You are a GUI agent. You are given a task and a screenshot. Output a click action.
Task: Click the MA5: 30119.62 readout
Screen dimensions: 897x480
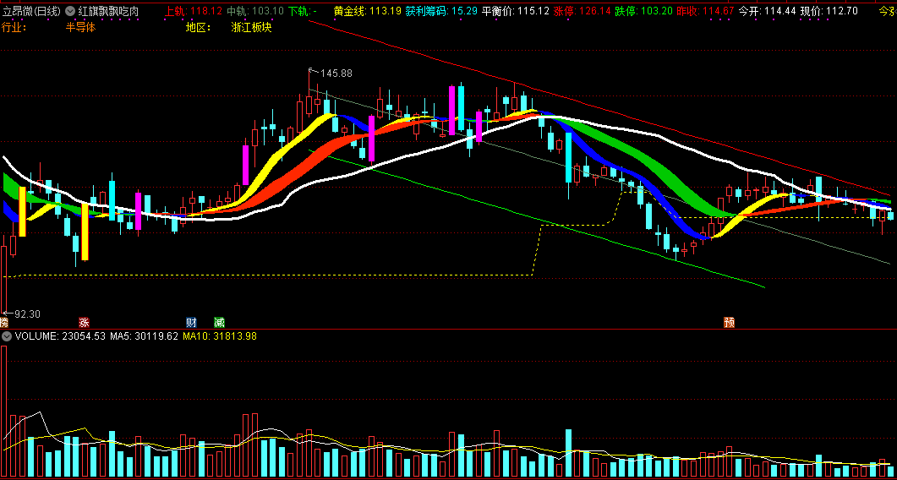(145, 336)
